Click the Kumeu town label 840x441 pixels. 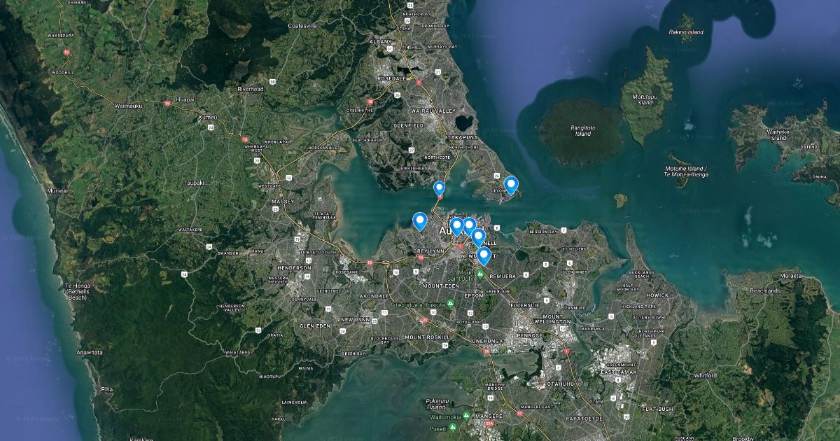209,118
